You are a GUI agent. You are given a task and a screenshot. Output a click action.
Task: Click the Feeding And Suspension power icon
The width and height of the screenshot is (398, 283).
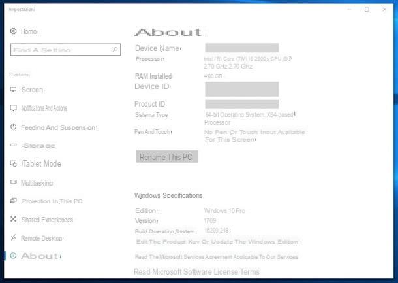pyautogui.click(x=14, y=127)
